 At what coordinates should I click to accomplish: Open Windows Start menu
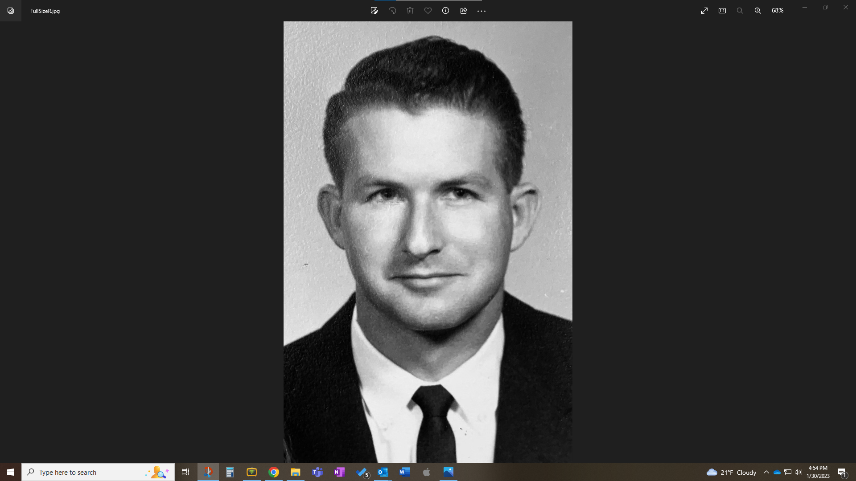point(11,472)
